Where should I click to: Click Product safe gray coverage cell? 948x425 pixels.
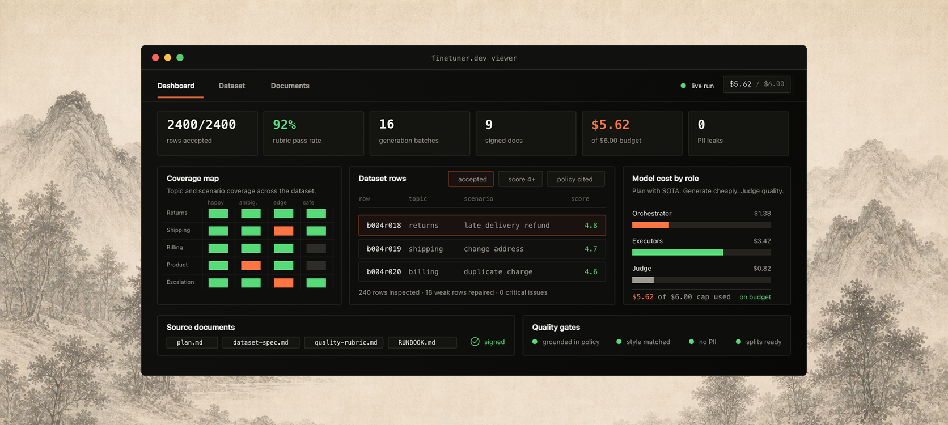pyautogui.click(x=316, y=265)
